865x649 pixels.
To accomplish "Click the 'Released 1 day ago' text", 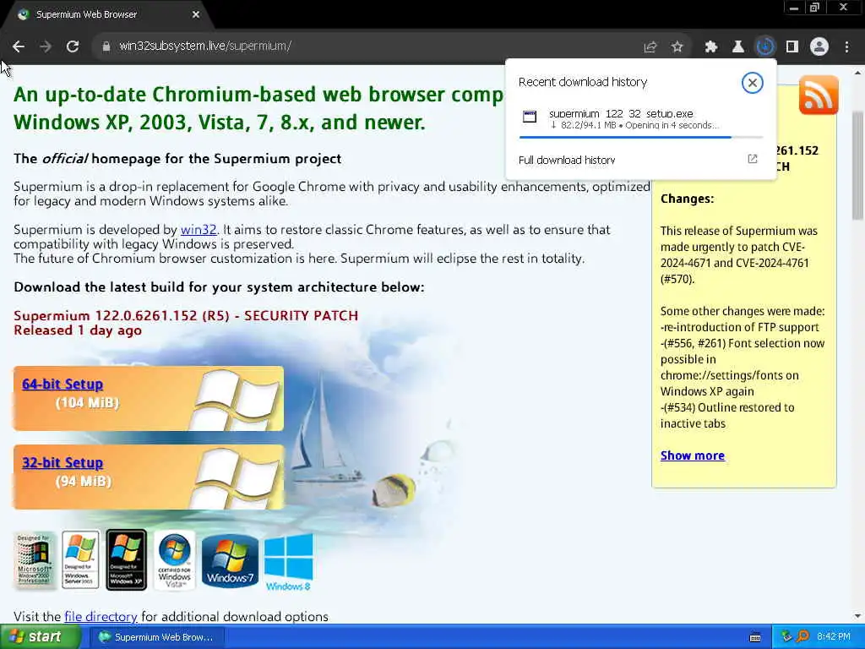I will [x=78, y=330].
